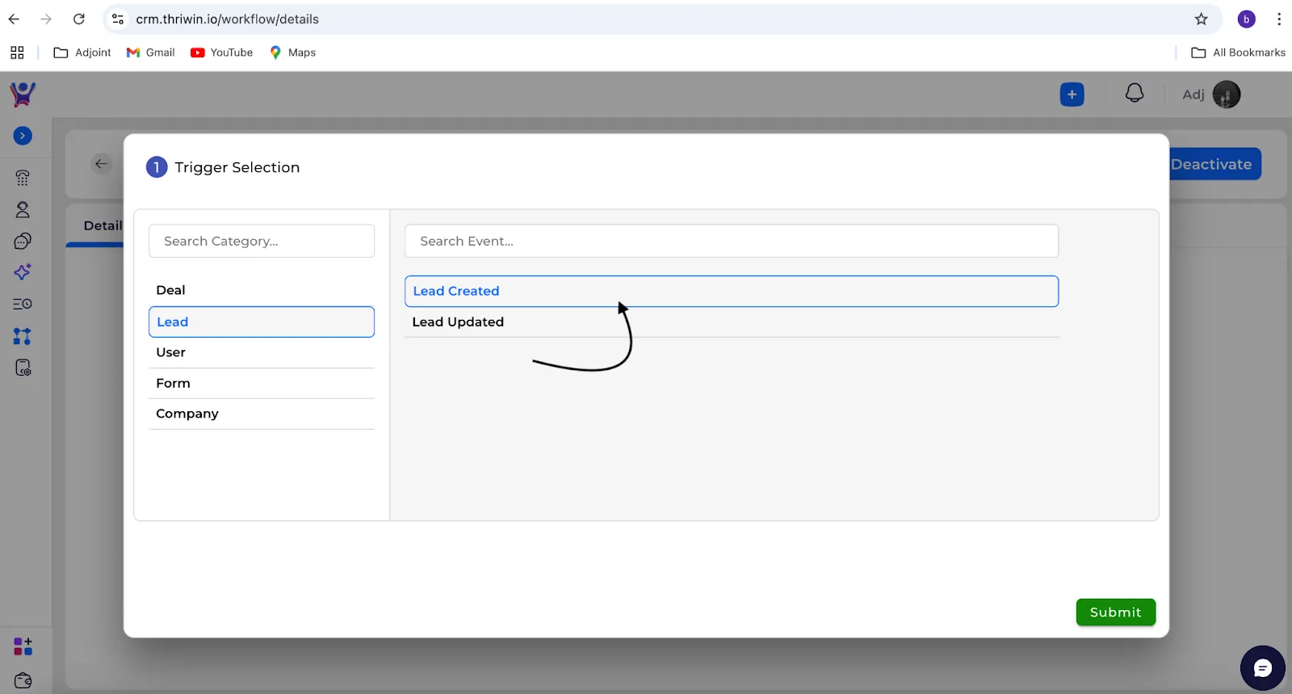Open the chat conversations icon in sidebar
This screenshot has width=1292, height=694.
tap(23, 241)
